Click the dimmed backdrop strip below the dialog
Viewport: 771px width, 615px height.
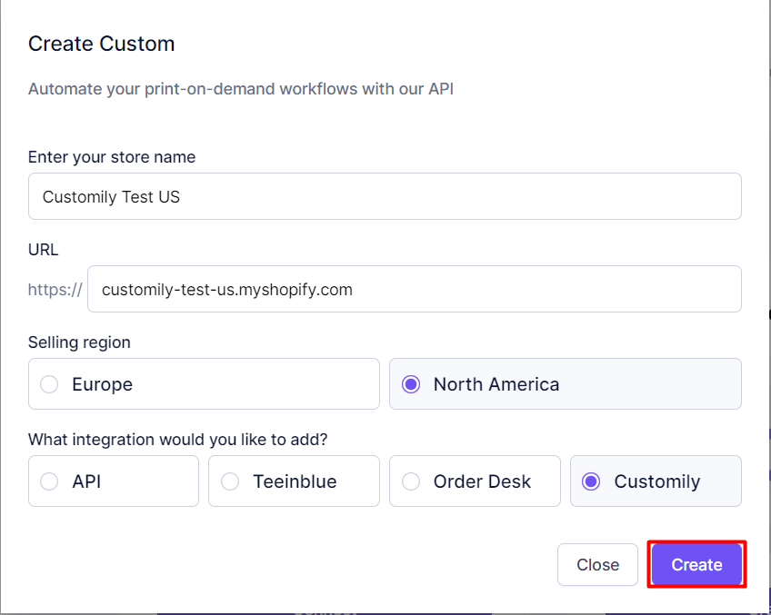click(385, 613)
